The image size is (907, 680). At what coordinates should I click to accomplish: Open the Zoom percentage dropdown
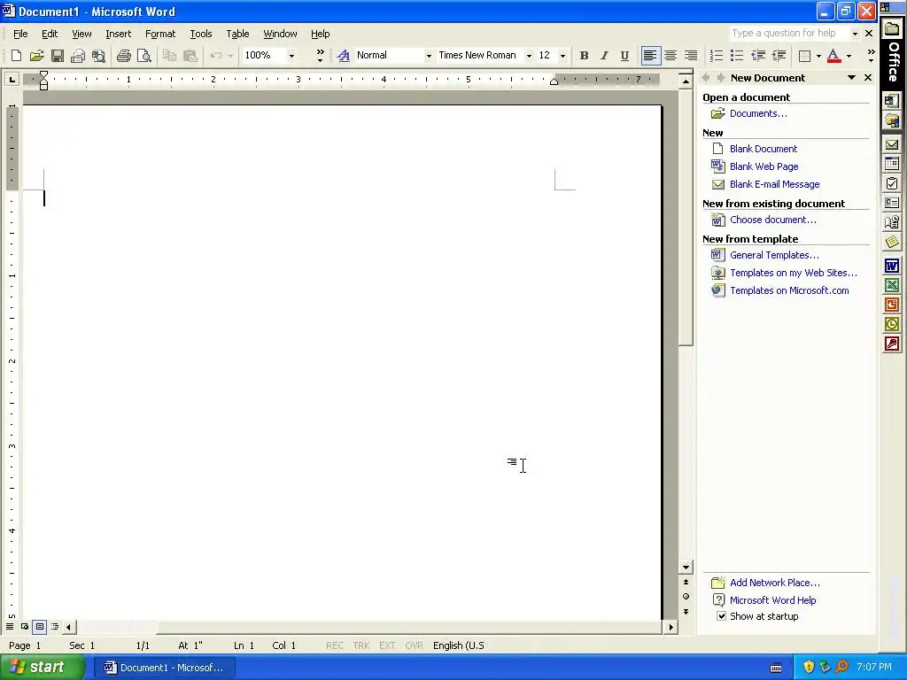pyautogui.click(x=291, y=56)
